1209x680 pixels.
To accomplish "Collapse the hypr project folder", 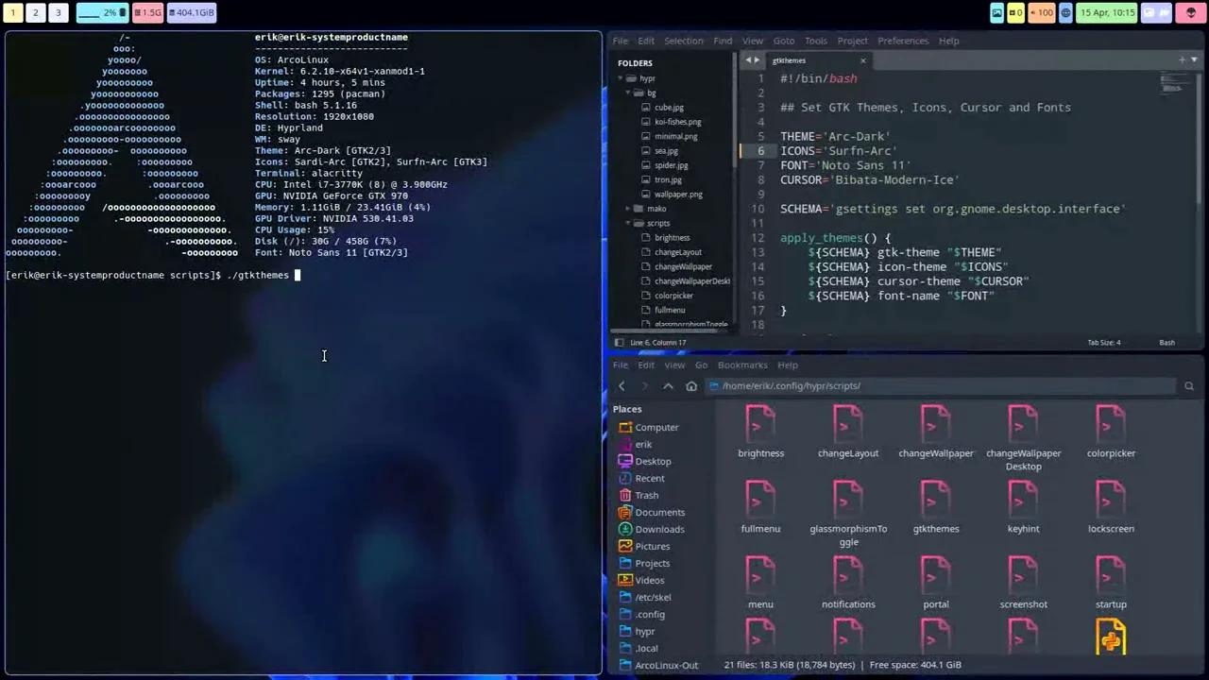I will (x=619, y=78).
